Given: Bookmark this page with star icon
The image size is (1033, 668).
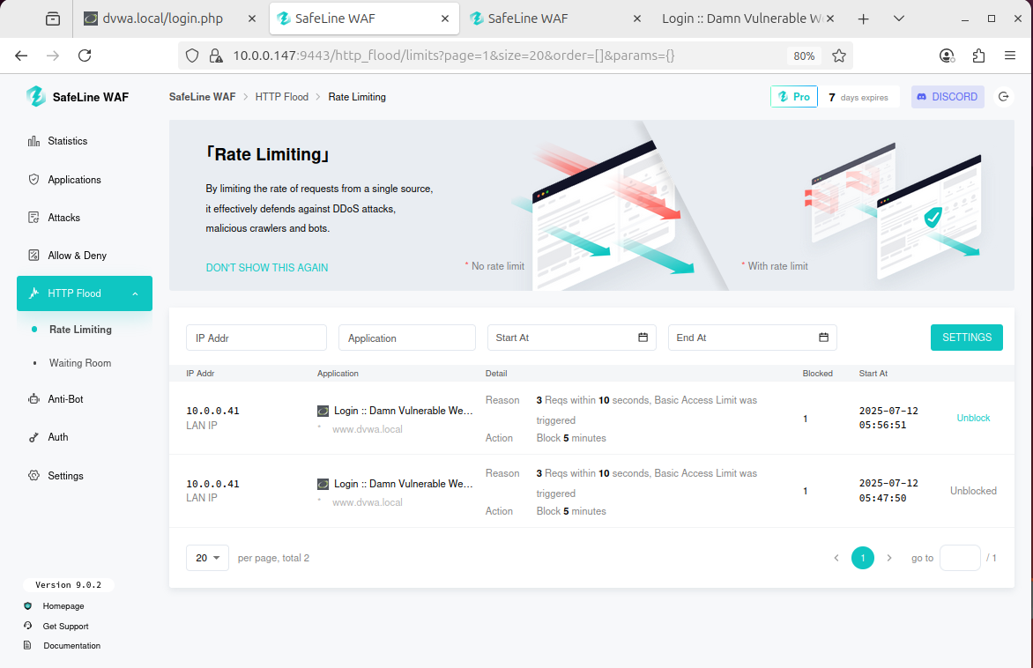Looking at the screenshot, I should (x=839, y=56).
